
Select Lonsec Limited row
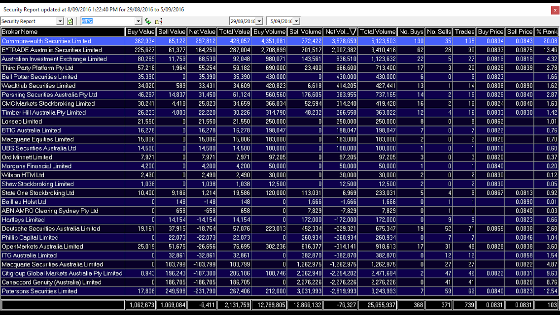coord(280,121)
